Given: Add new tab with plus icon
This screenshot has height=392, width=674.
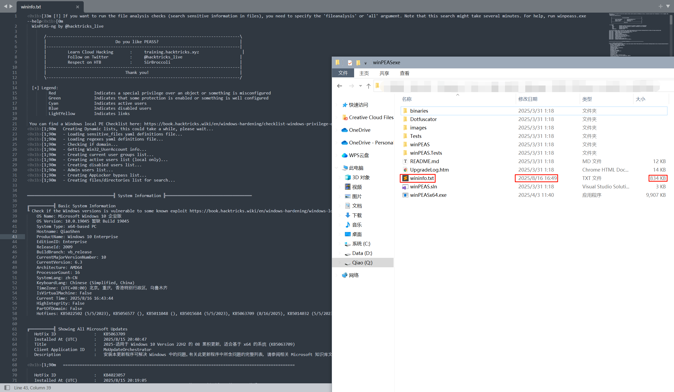Looking at the screenshot, I should click(660, 6).
